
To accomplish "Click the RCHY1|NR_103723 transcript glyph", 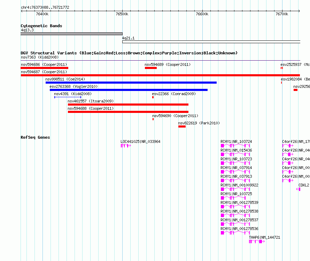I will 235,163.
